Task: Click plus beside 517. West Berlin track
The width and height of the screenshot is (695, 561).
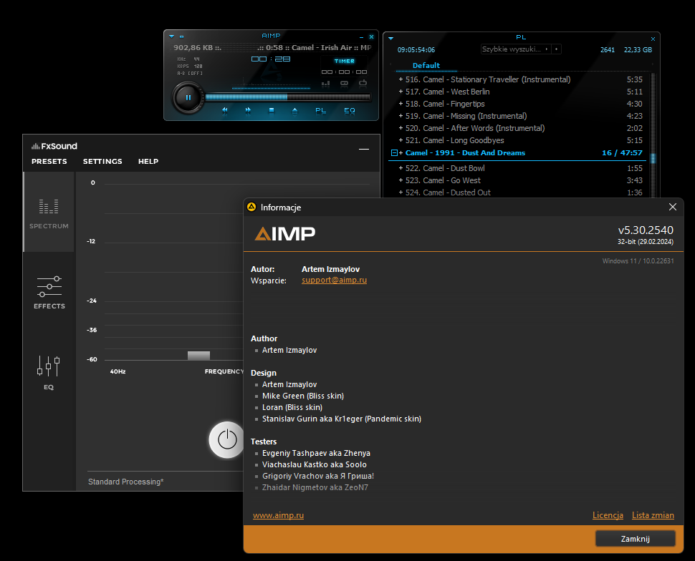Action: tap(401, 92)
